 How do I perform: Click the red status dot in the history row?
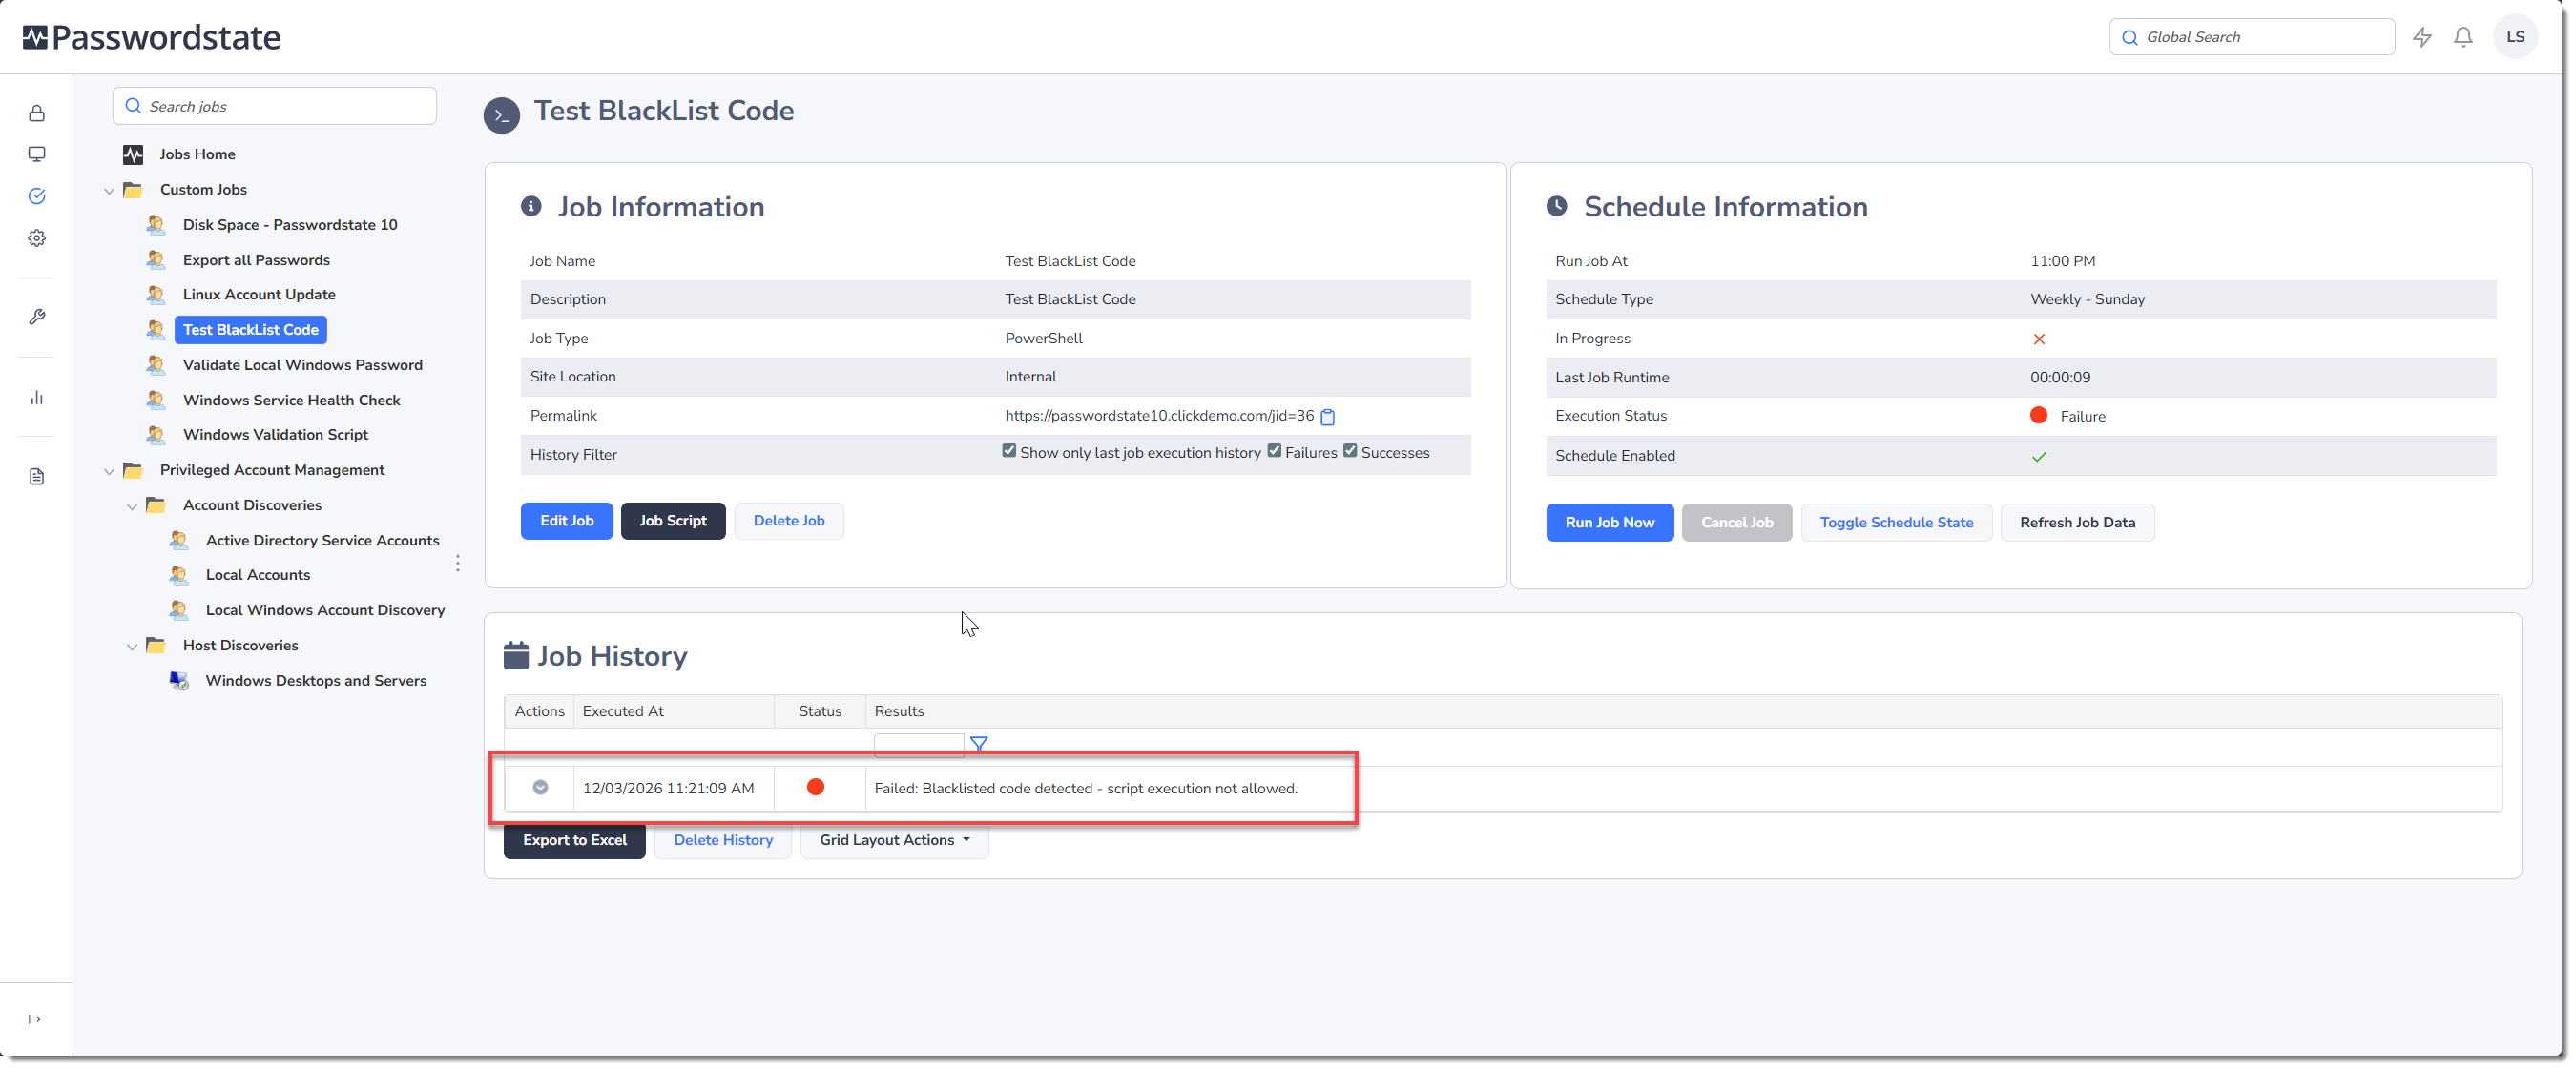pos(816,788)
